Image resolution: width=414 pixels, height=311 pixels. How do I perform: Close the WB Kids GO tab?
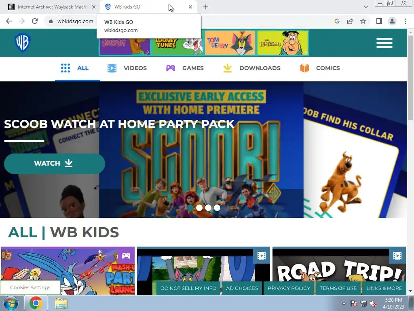(190, 7)
